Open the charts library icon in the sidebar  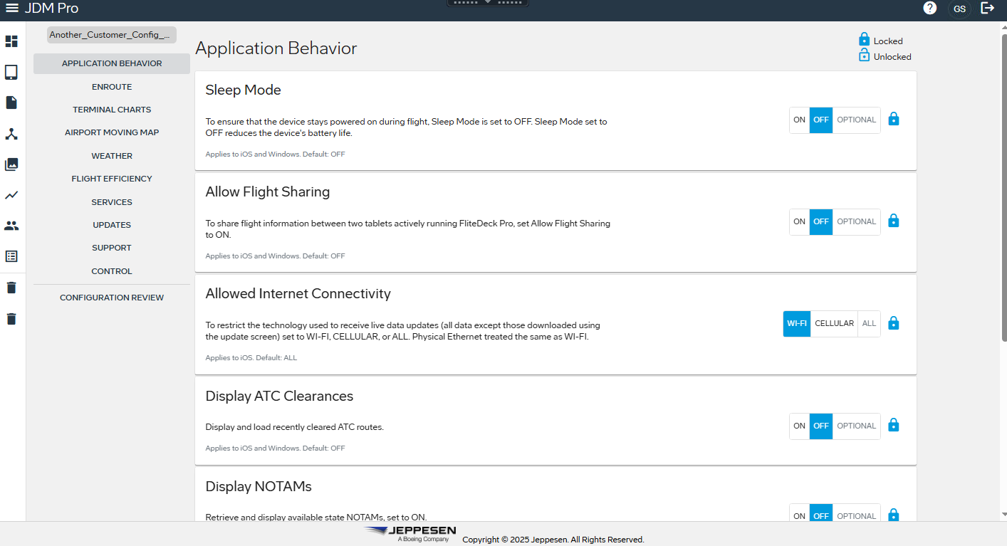point(11,164)
